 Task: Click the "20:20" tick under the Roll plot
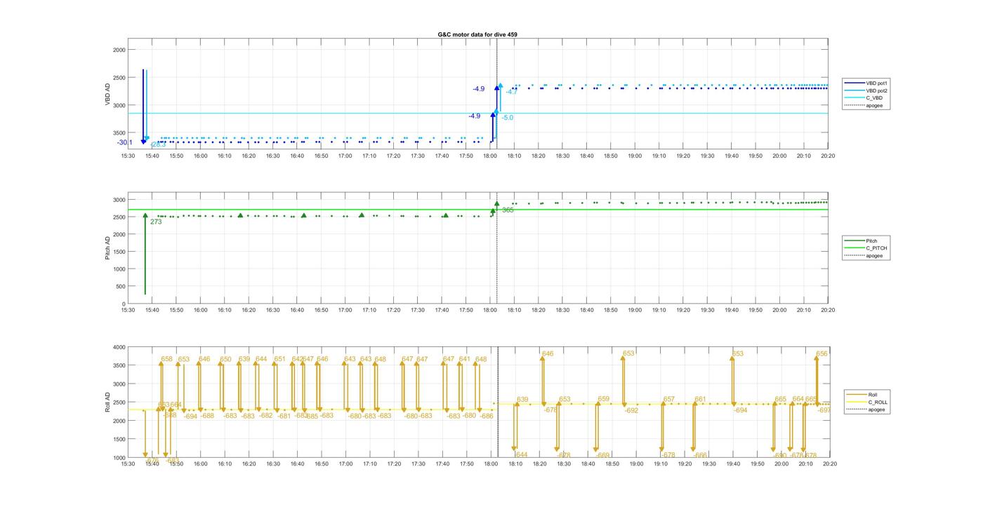coord(829,463)
